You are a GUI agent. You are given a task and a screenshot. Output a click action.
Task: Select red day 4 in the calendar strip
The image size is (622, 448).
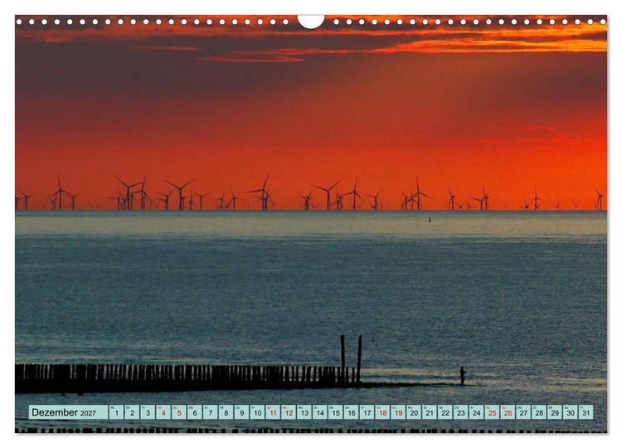coord(163,412)
